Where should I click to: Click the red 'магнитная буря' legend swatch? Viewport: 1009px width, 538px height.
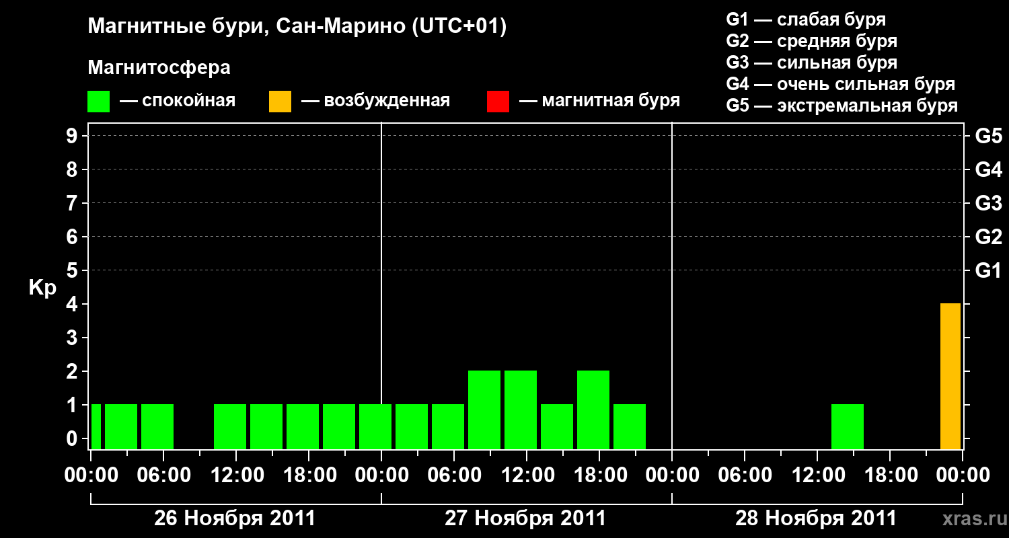point(498,102)
